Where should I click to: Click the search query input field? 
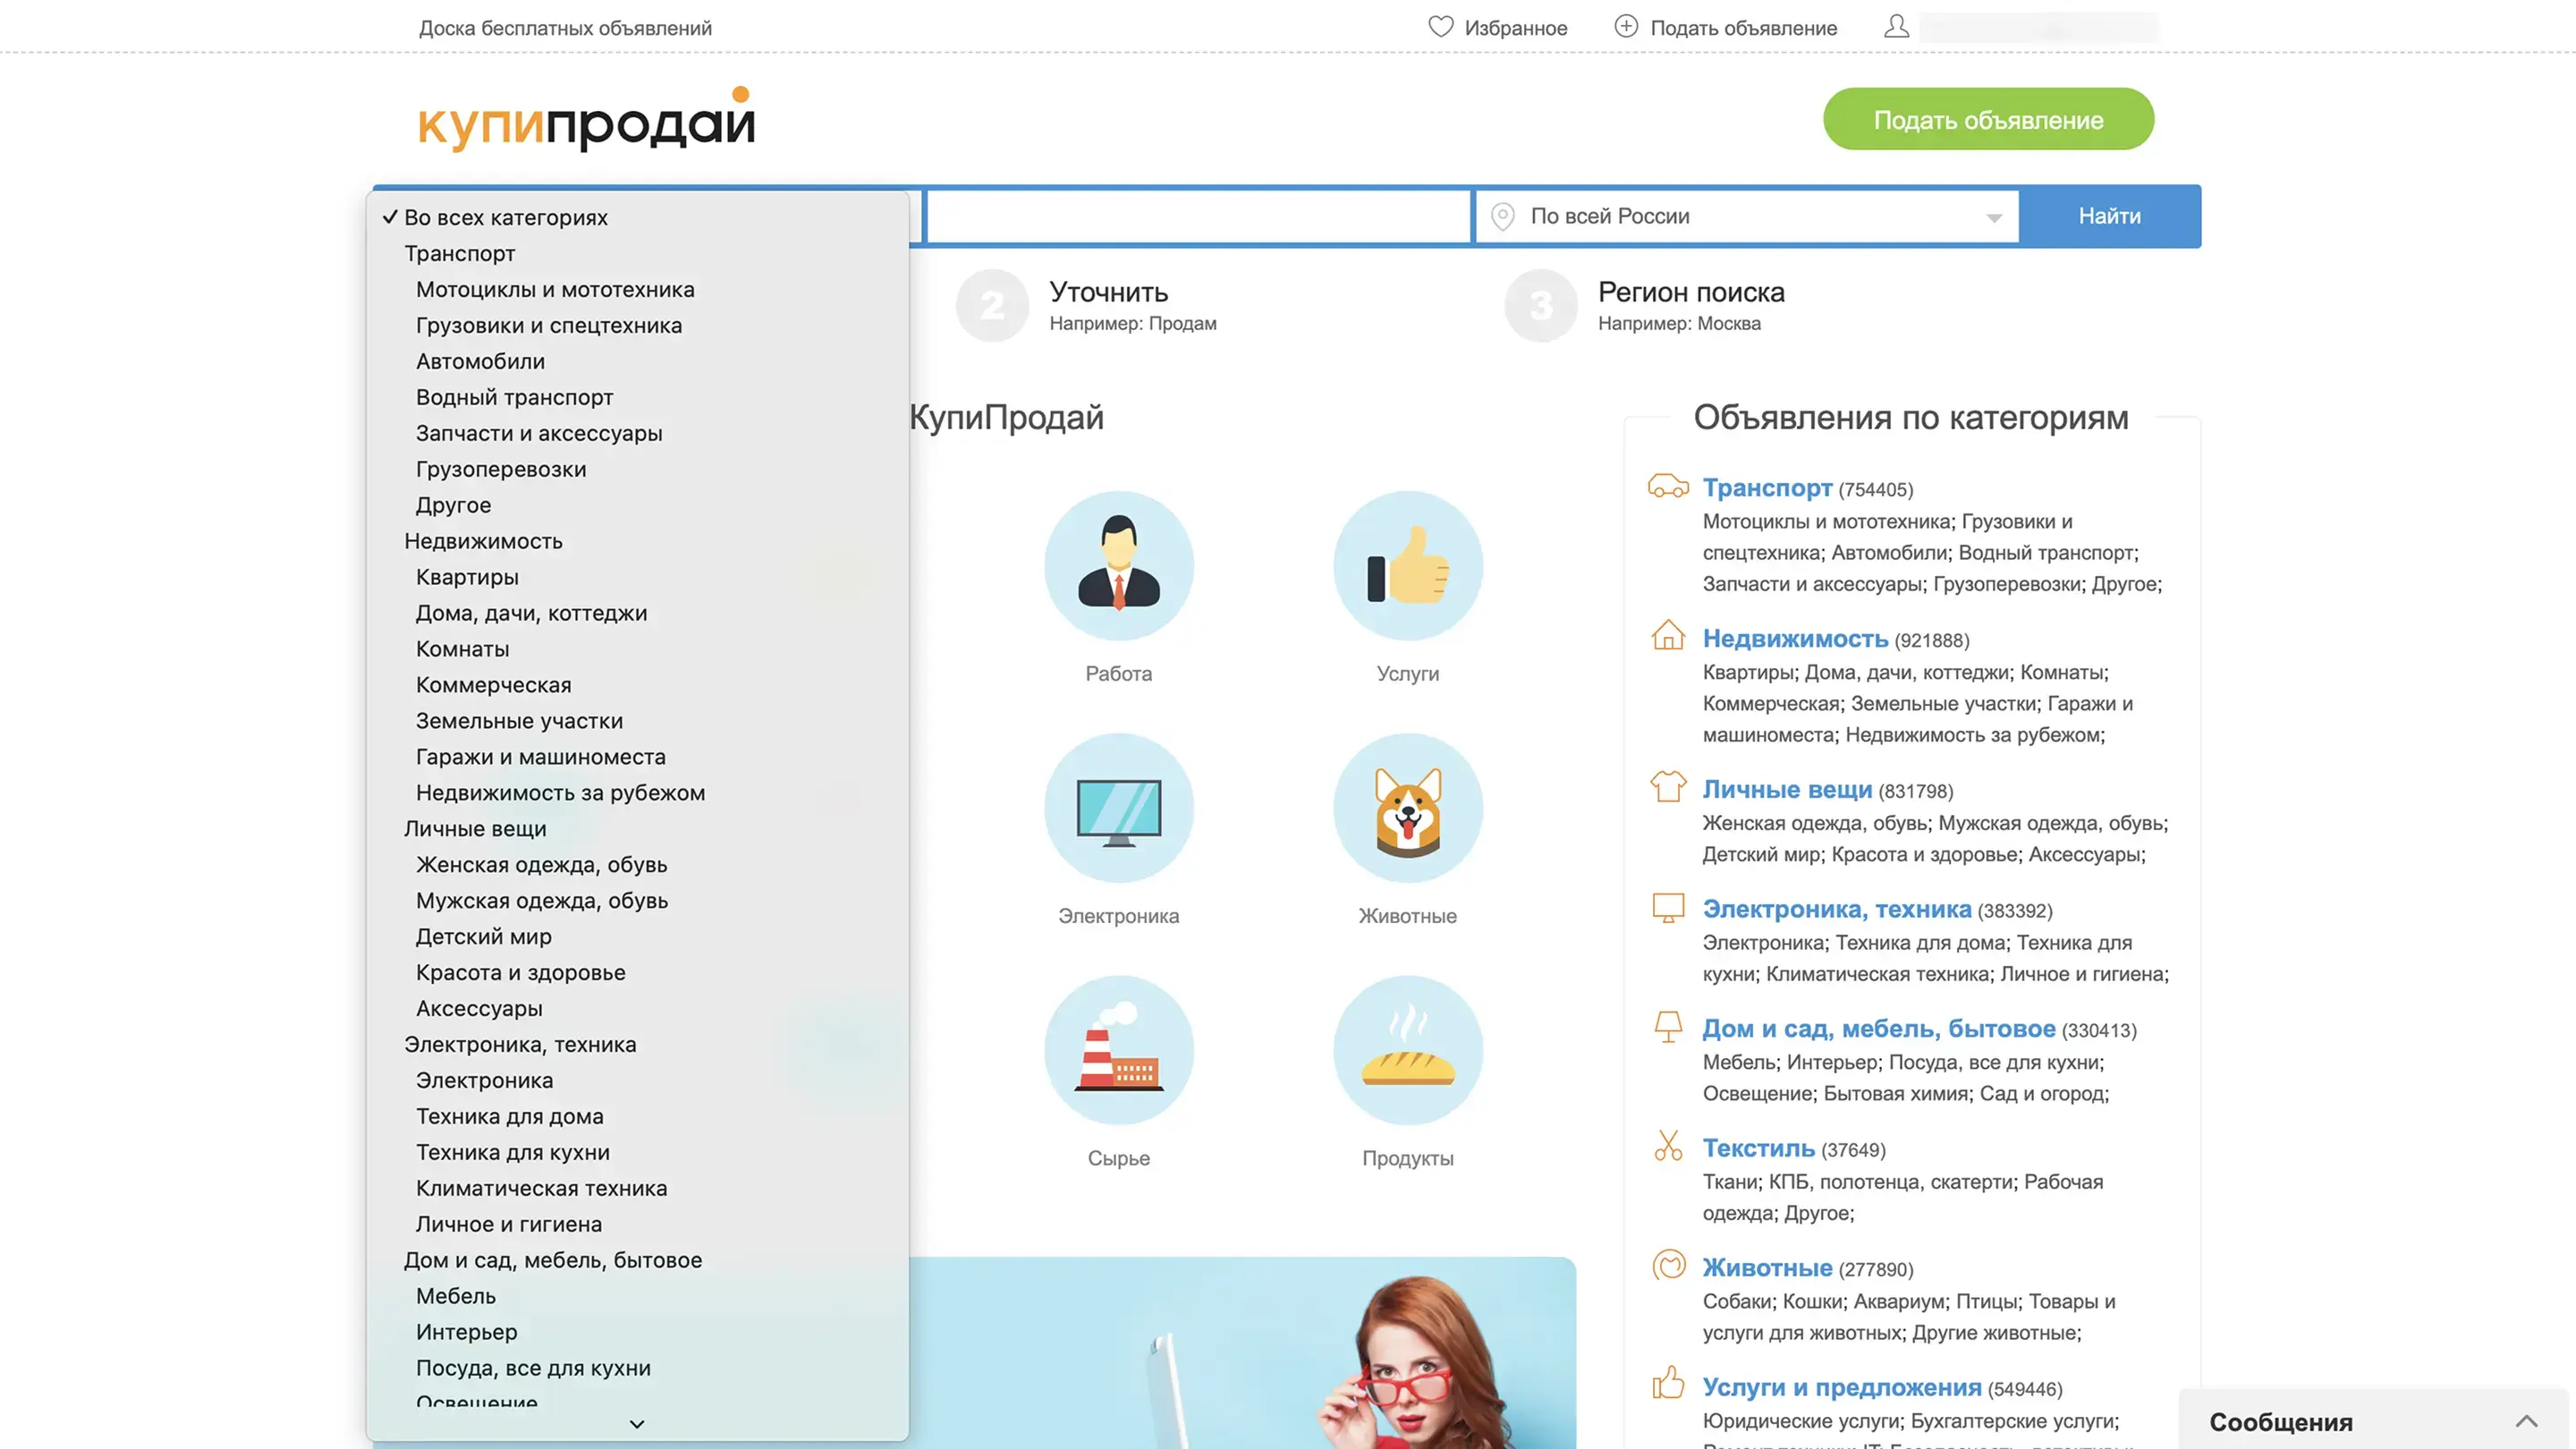click(1198, 216)
